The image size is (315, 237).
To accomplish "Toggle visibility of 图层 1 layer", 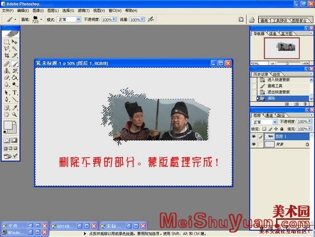I will pos(254,137).
